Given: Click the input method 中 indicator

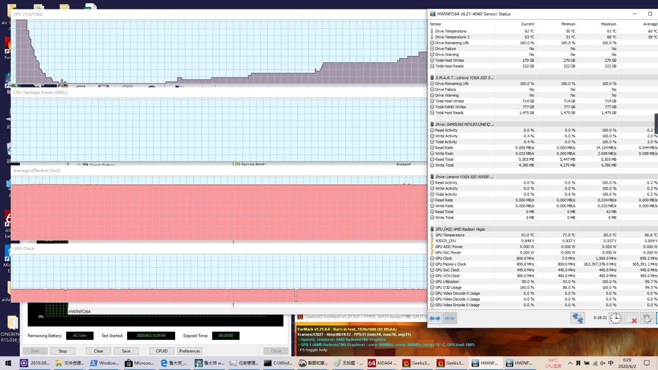Looking at the screenshot, I should click(611, 363).
